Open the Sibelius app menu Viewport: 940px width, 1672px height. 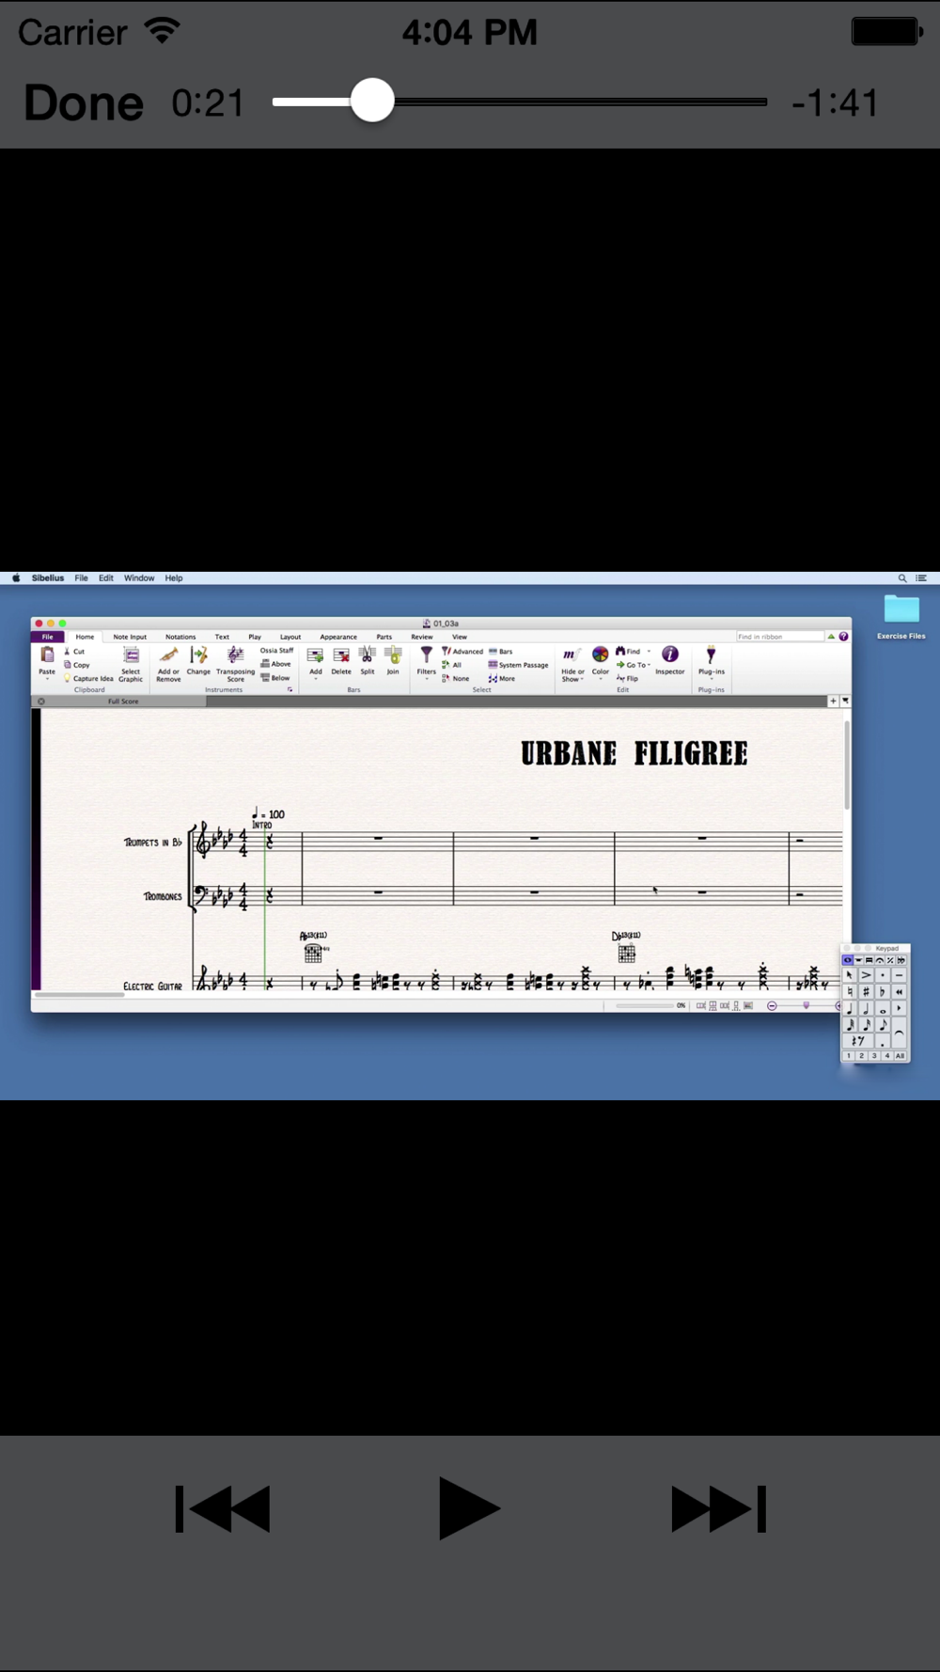pyautogui.click(x=48, y=578)
